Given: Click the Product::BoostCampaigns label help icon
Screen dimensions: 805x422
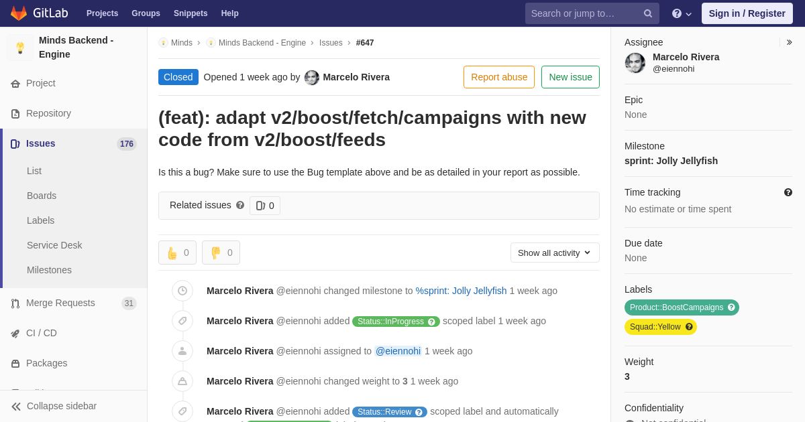Looking at the screenshot, I should pyautogui.click(x=731, y=307).
